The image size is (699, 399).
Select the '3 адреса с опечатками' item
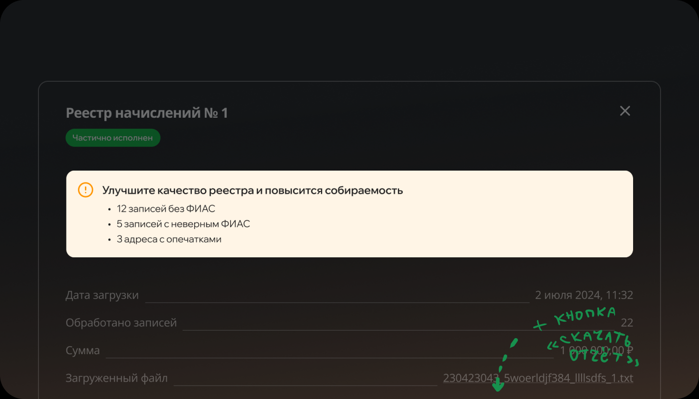pyautogui.click(x=169, y=239)
